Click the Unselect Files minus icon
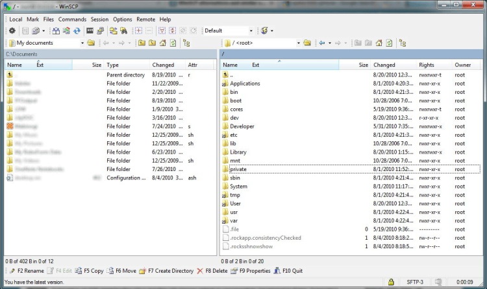Screen dimensions: 487x289 tap(149, 30)
